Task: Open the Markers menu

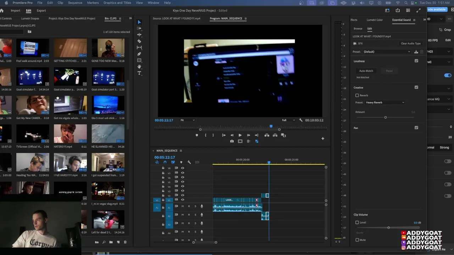Action: tap(93, 2)
